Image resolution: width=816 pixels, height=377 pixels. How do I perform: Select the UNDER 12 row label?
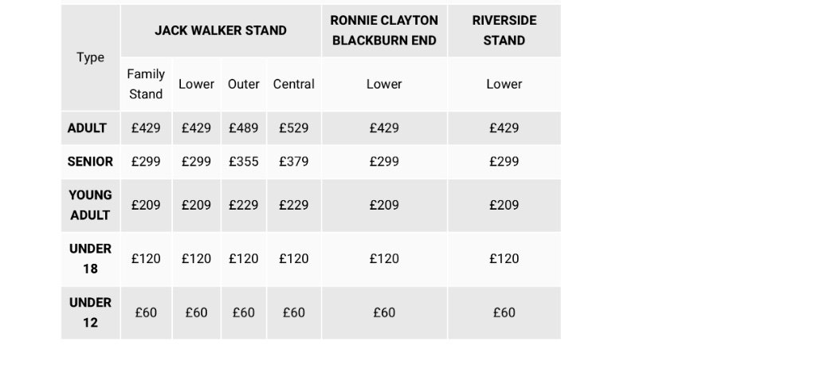[x=91, y=312]
